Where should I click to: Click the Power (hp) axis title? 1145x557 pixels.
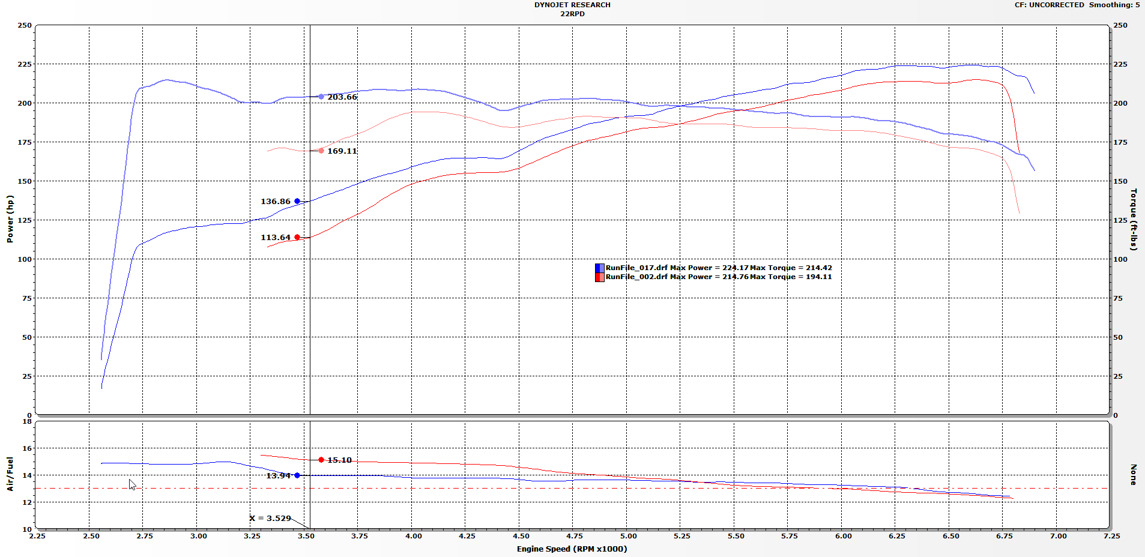[10, 219]
